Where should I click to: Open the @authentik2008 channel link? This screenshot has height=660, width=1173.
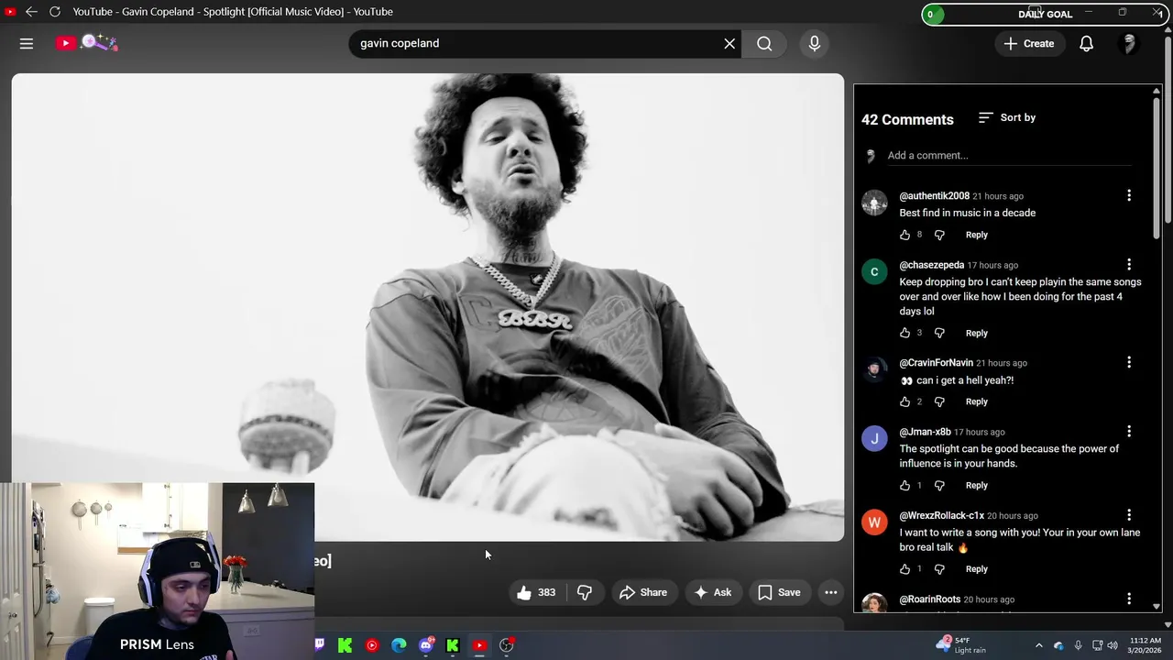[x=934, y=196]
